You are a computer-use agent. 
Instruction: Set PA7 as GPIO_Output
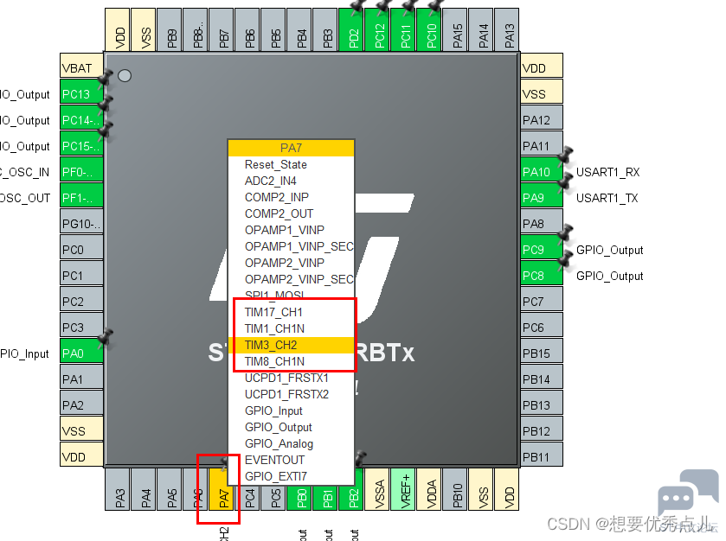point(292,427)
